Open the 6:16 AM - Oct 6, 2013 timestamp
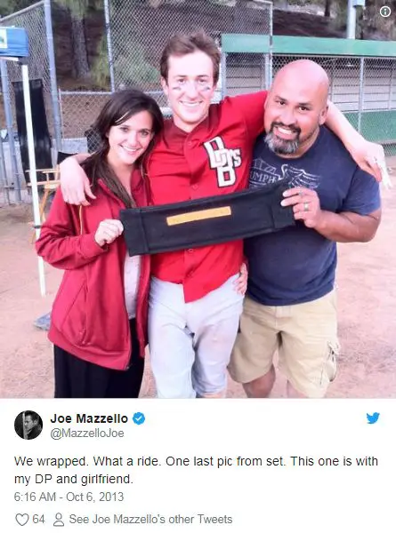 69,497
